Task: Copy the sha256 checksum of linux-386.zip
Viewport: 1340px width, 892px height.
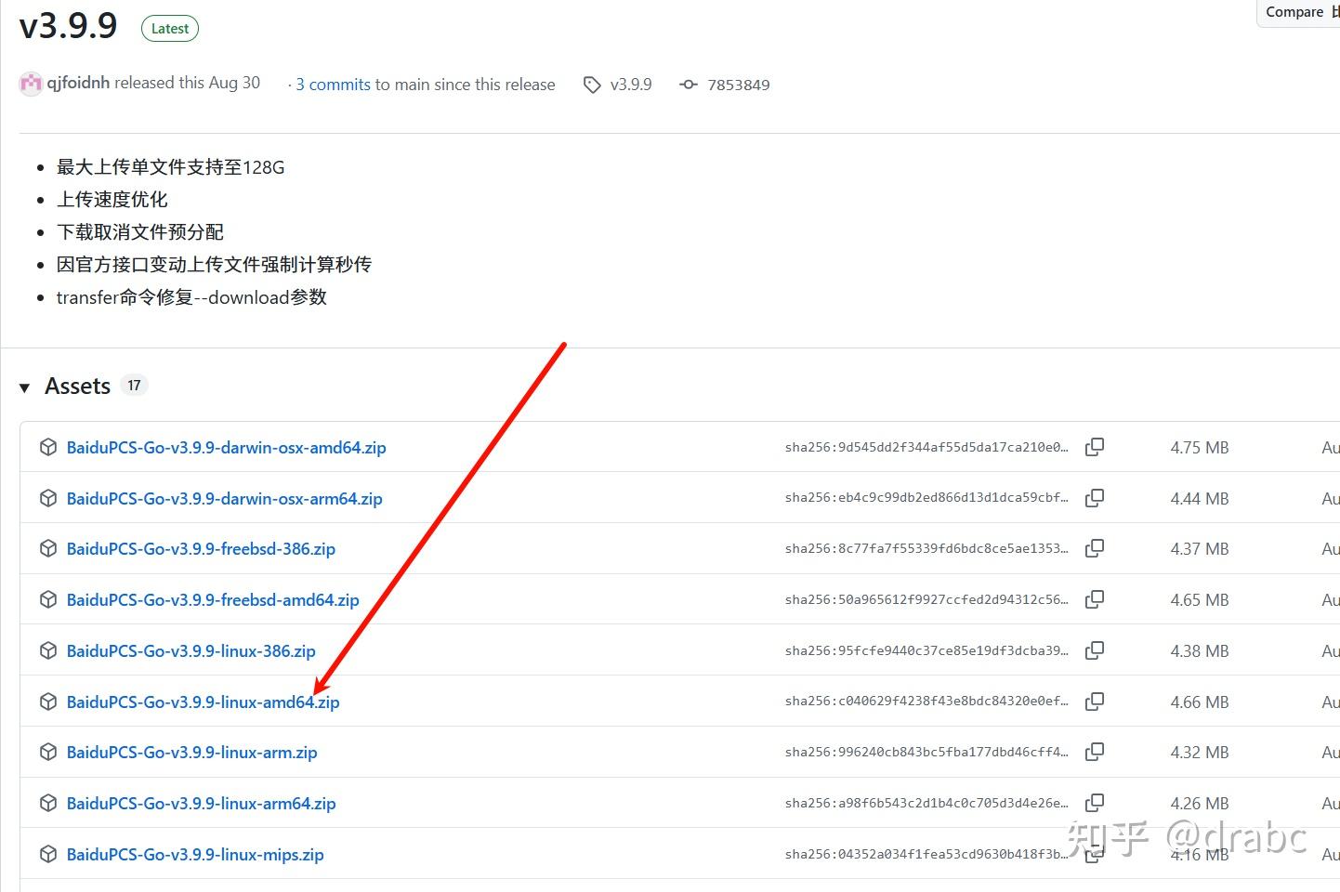Action: [1095, 649]
